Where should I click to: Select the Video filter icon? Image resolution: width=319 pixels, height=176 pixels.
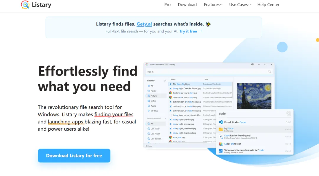point(149,101)
